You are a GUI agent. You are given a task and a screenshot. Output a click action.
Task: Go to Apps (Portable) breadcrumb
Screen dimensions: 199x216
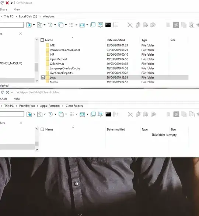(50, 106)
